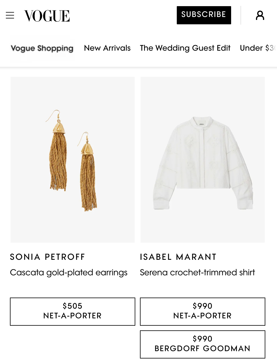Open the Isabel Marant brand link
277x362 pixels.
pyautogui.click(x=178, y=257)
